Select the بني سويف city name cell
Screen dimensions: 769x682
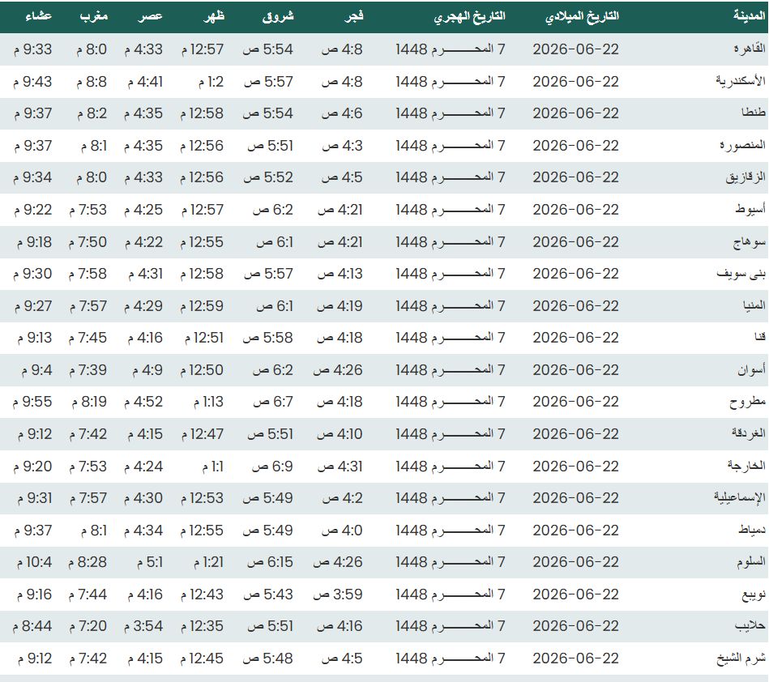741,274
